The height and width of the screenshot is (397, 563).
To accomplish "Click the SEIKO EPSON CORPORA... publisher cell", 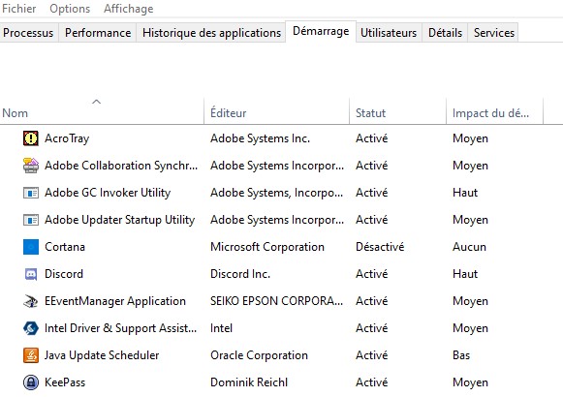I will [x=276, y=301].
